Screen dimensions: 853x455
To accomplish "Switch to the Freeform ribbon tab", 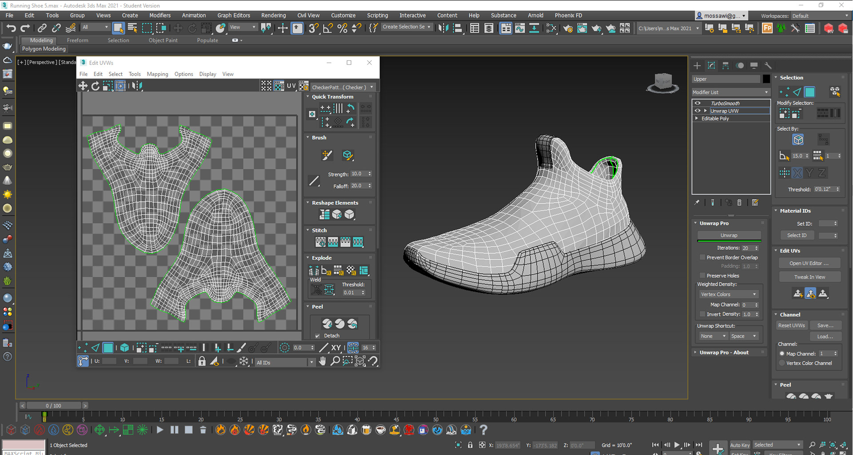I will tap(77, 40).
